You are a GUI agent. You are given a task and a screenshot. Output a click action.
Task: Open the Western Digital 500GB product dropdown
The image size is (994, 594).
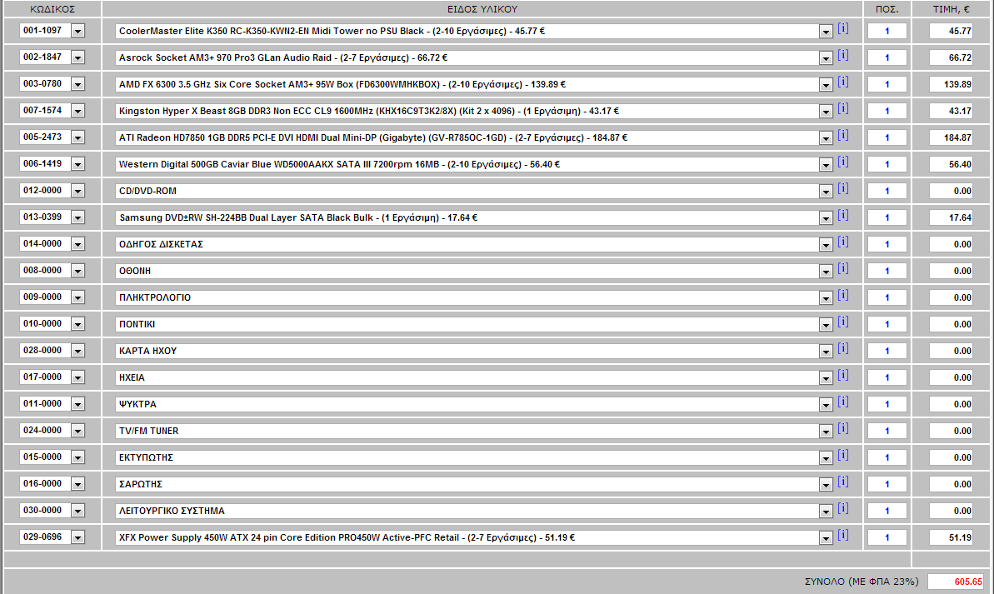826,165
